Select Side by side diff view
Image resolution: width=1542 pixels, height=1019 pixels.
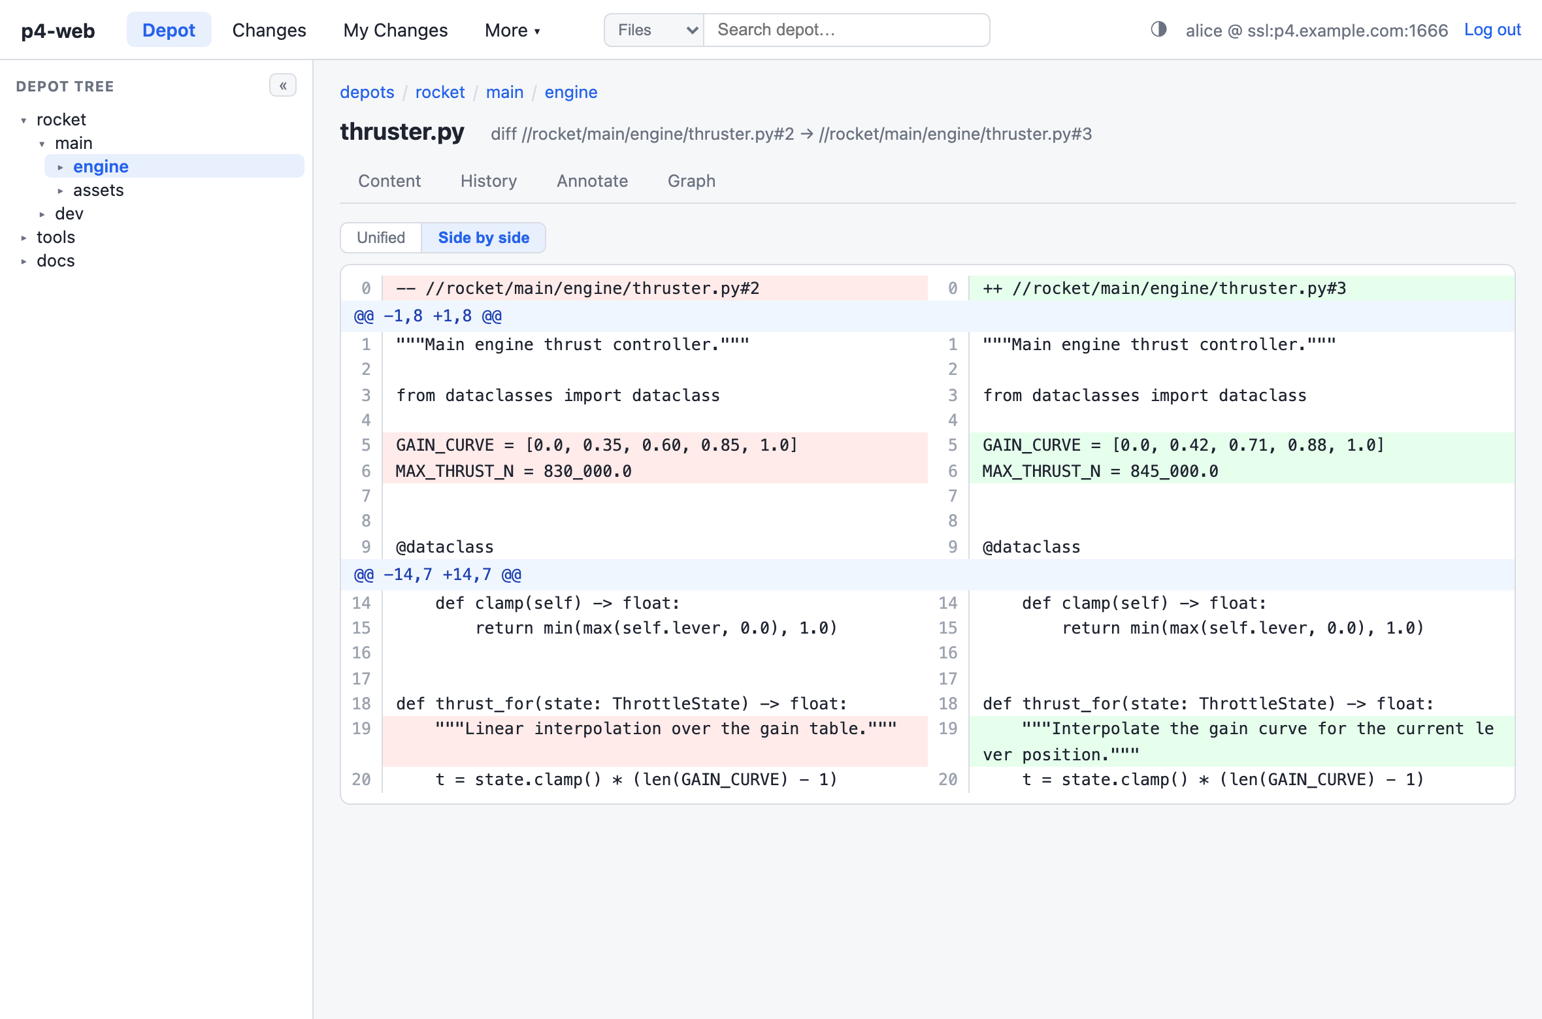coord(484,238)
